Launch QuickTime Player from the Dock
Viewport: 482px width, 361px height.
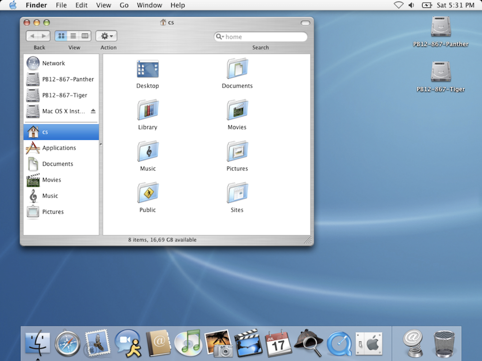click(339, 343)
